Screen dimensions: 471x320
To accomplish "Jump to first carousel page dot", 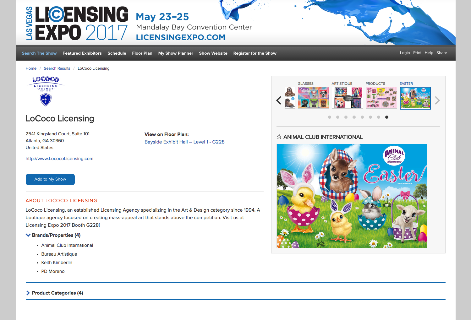I will (x=330, y=117).
